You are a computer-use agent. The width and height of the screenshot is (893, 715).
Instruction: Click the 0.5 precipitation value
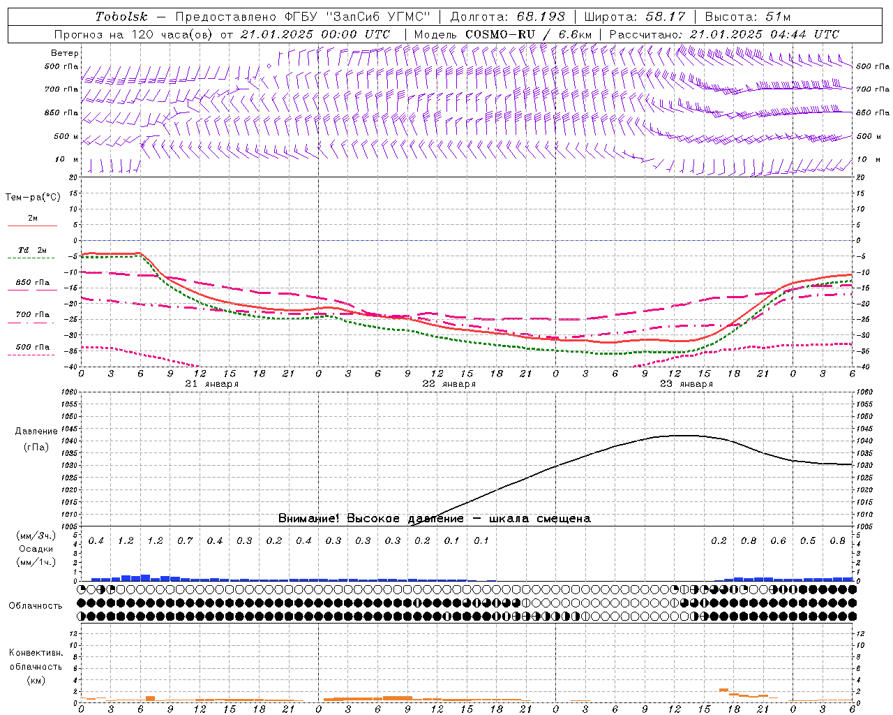[x=808, y=541]
